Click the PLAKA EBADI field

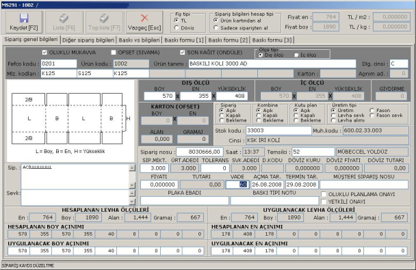click(x=184, y=200)
